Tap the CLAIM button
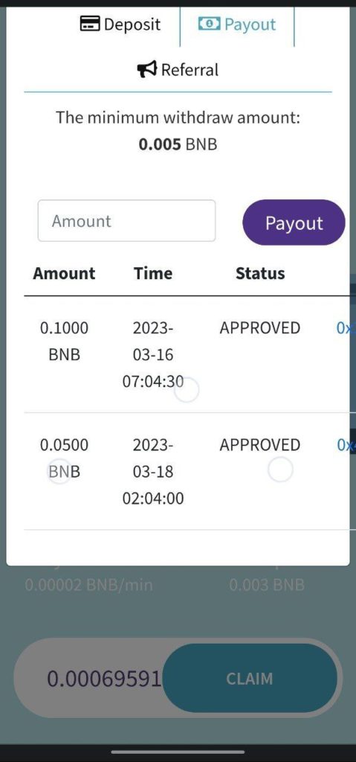This screenshot has height=762, width=356. point(250,678)
